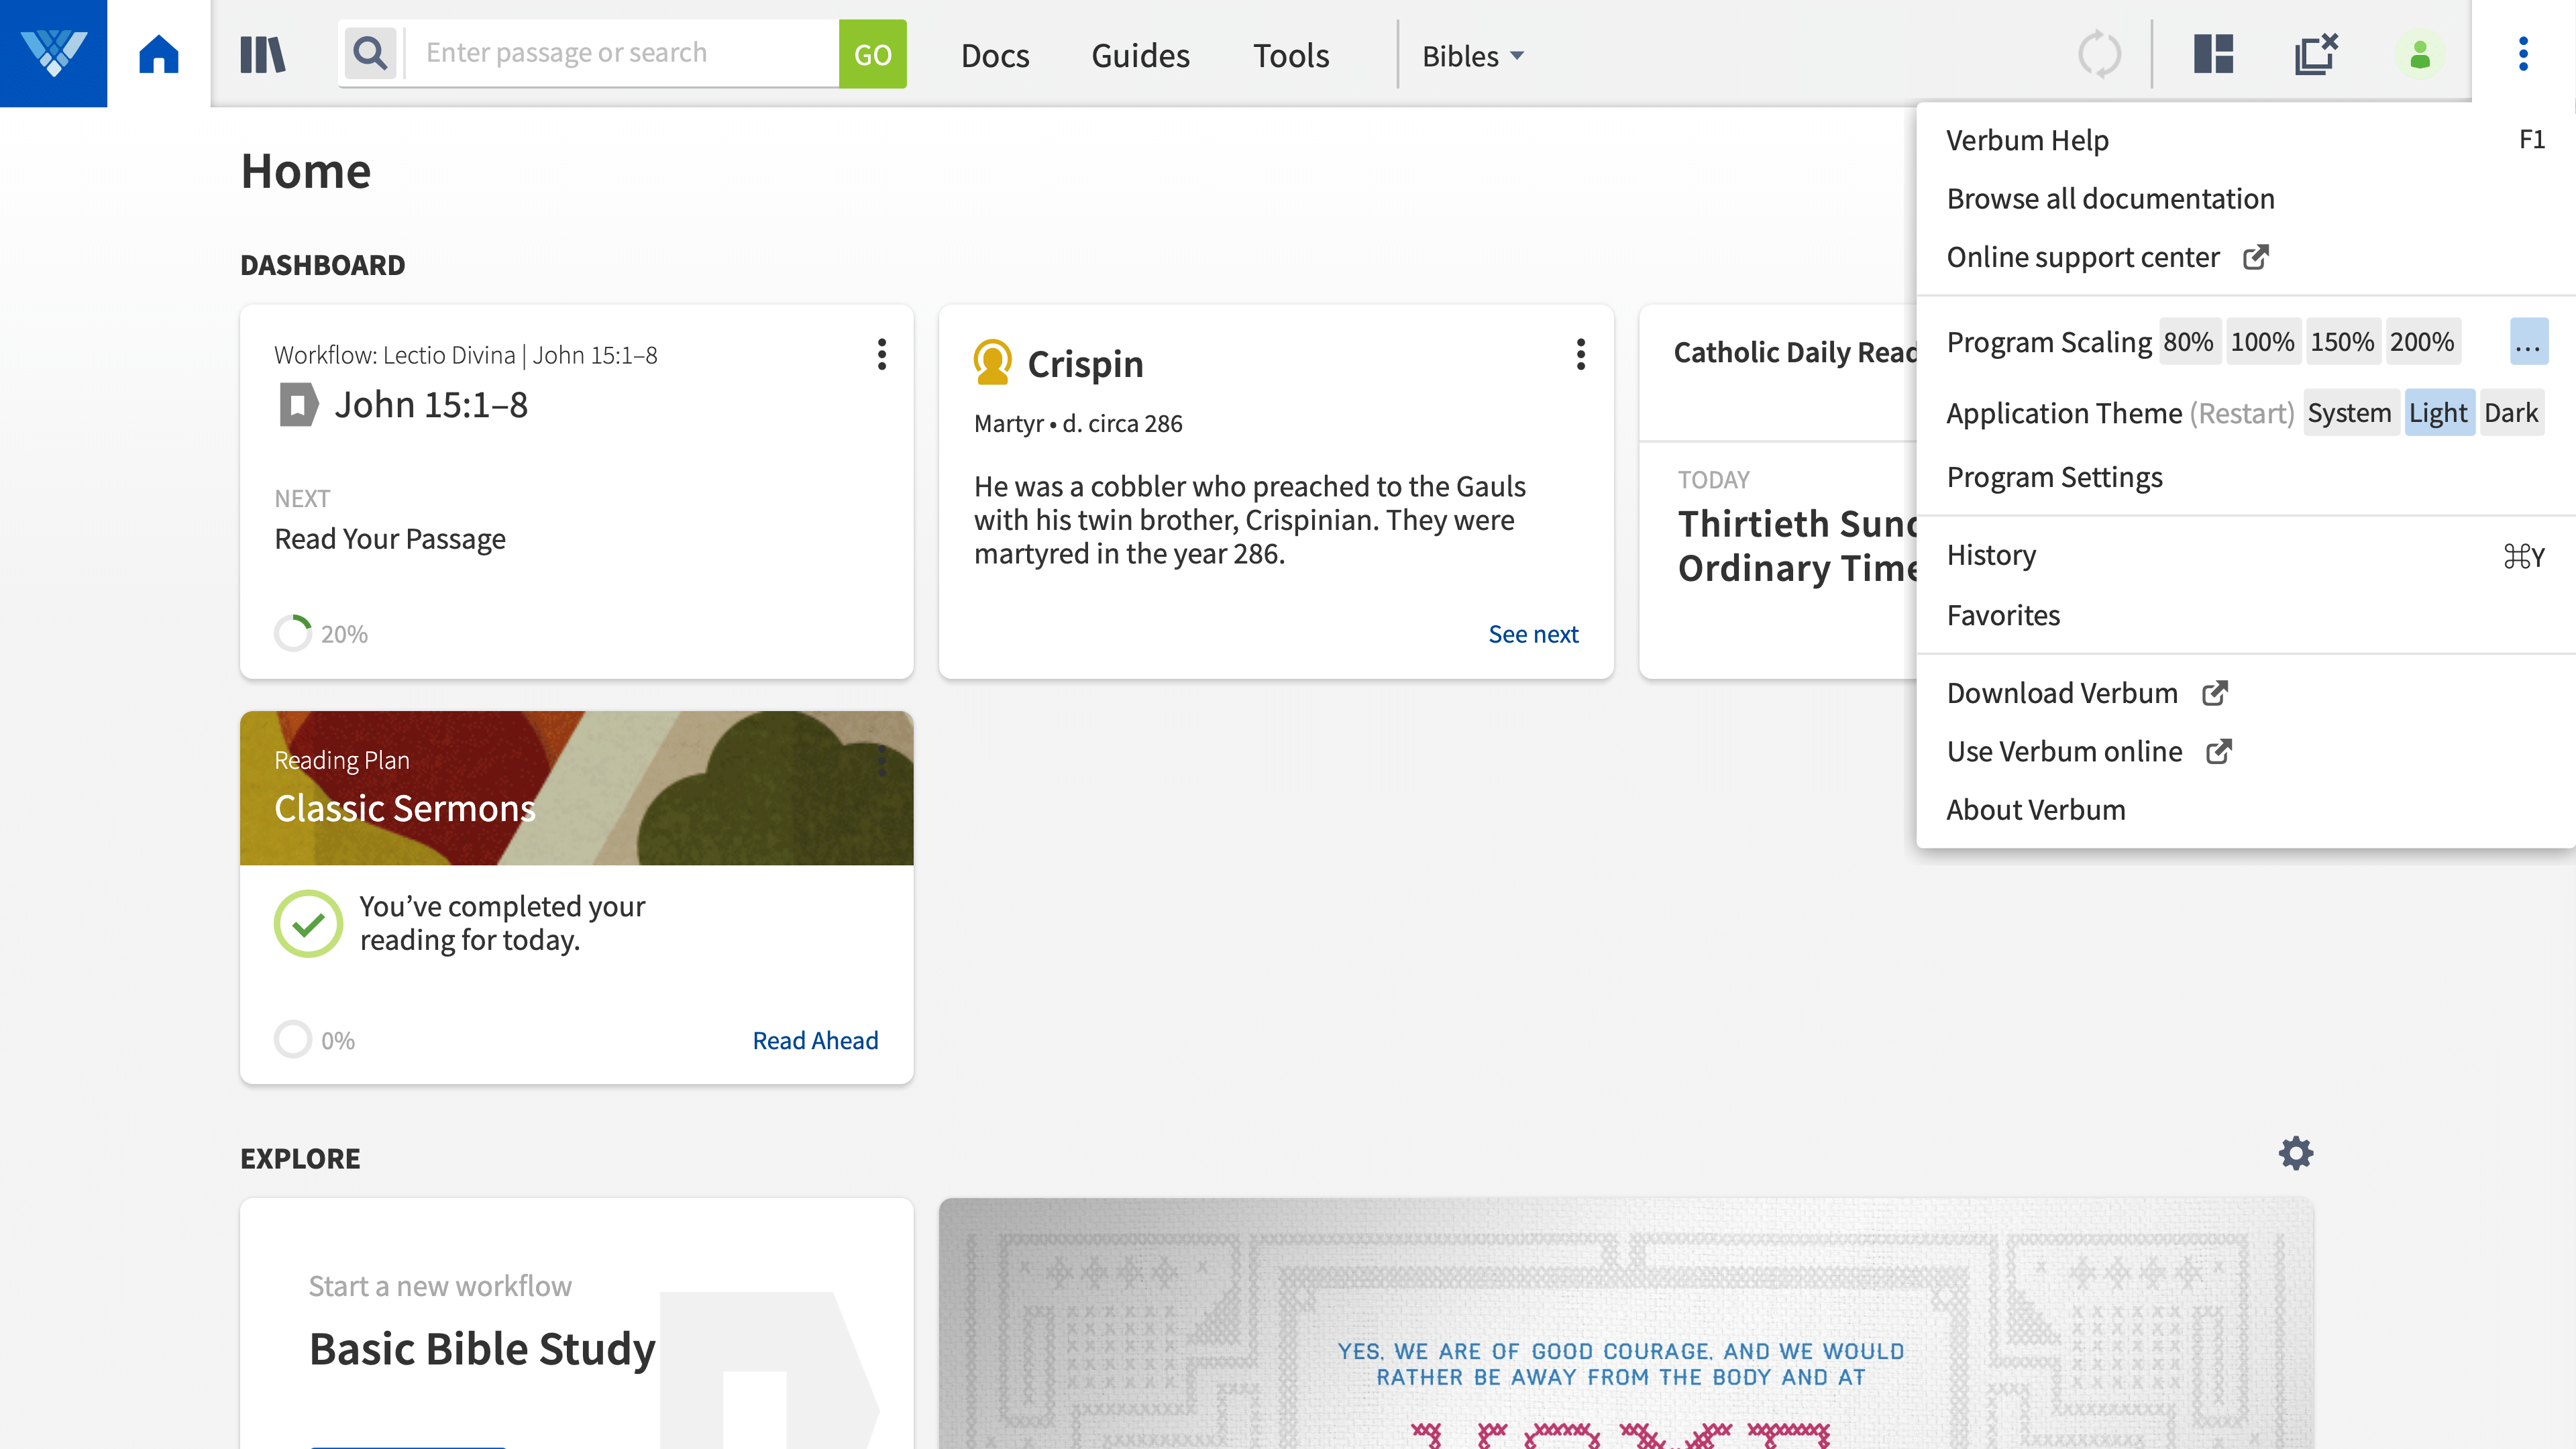Open options menu on Classic Sermons card
This screenshot has height=1449, width=2576.
point(881,760)
